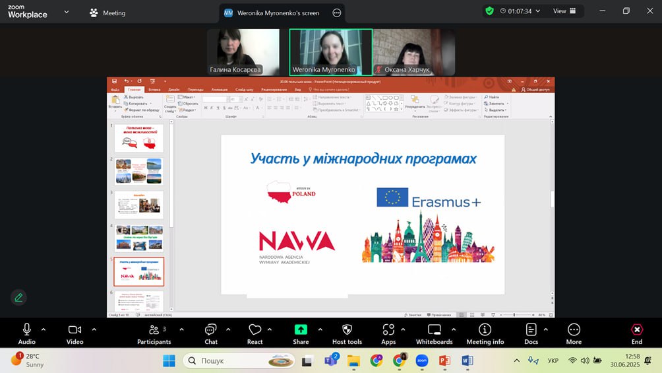Click Вставить paste icon in ribbon
The image size is (662, 373).
coord(115,102)
